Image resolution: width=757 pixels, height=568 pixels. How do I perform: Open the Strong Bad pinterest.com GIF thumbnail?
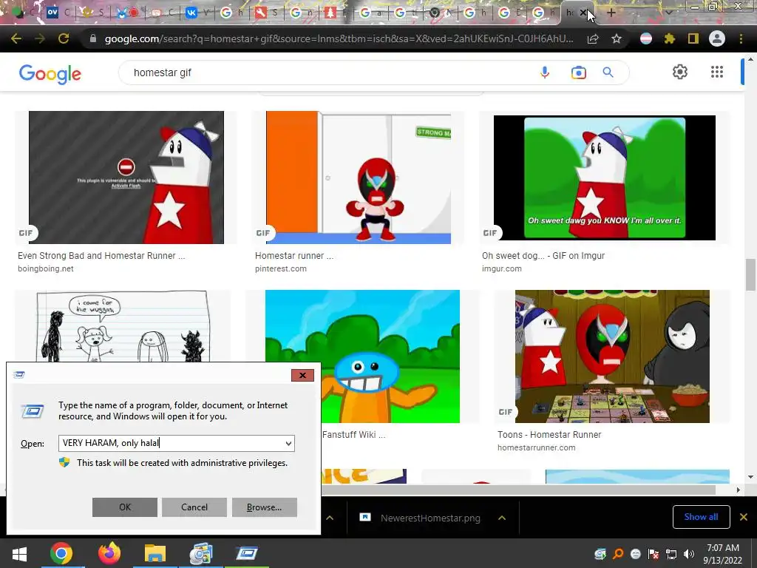(x=359, y=177)
